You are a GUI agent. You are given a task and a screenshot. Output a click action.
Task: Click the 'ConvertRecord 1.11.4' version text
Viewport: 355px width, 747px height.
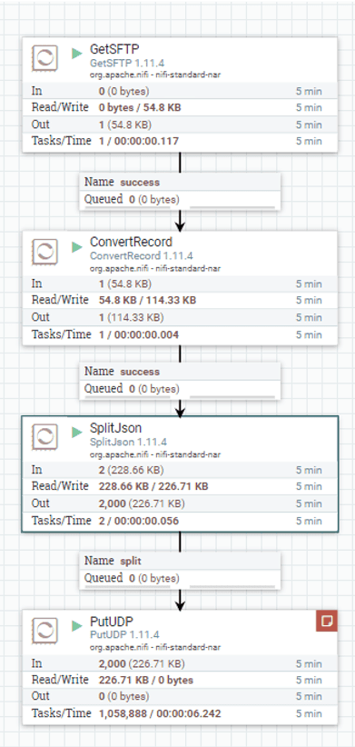[x=142, y=256]
